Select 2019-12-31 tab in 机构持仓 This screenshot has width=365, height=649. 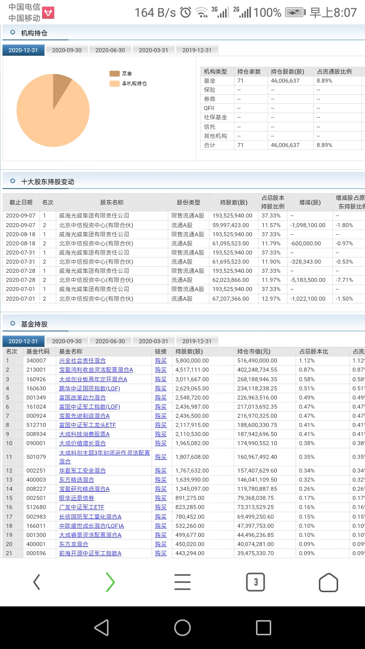coord(197,50)
